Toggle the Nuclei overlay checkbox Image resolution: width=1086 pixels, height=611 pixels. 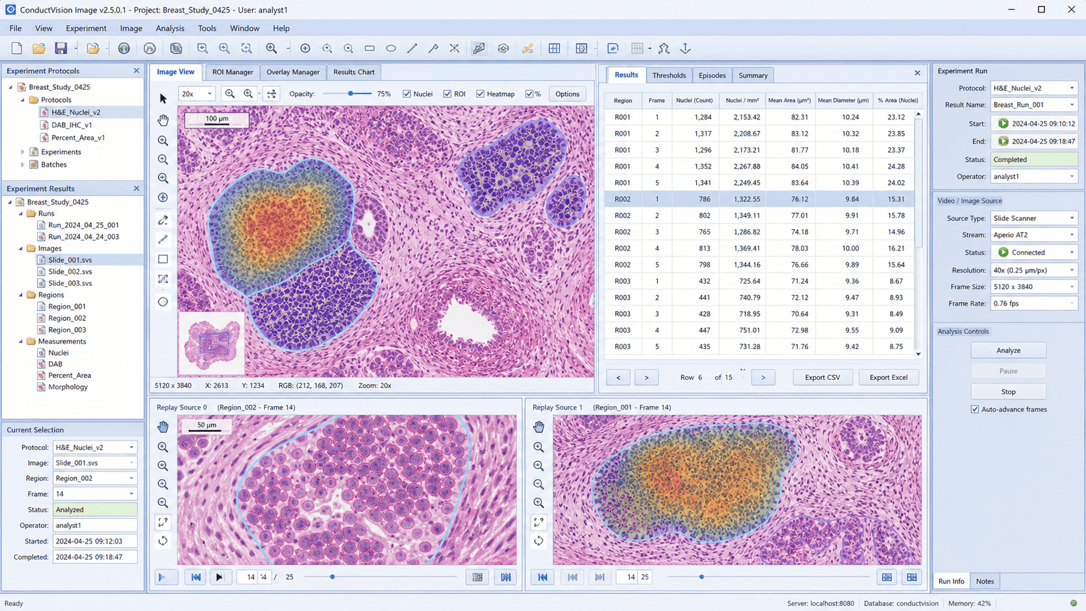tap(407, 94)
